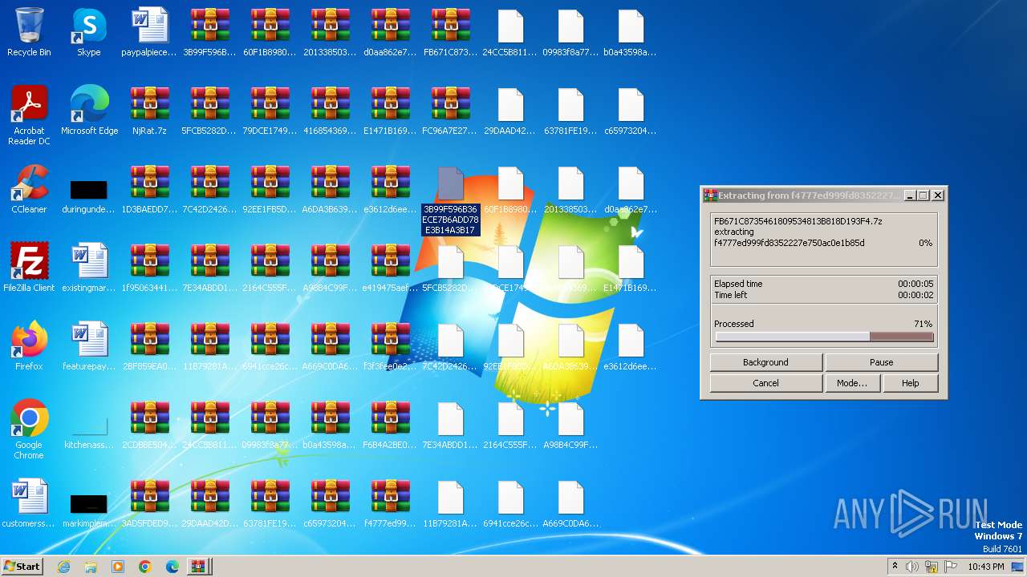1027x577 pixels.
Task: Select F6B4A2BE0 archive icon
Action: click(390, 426)
